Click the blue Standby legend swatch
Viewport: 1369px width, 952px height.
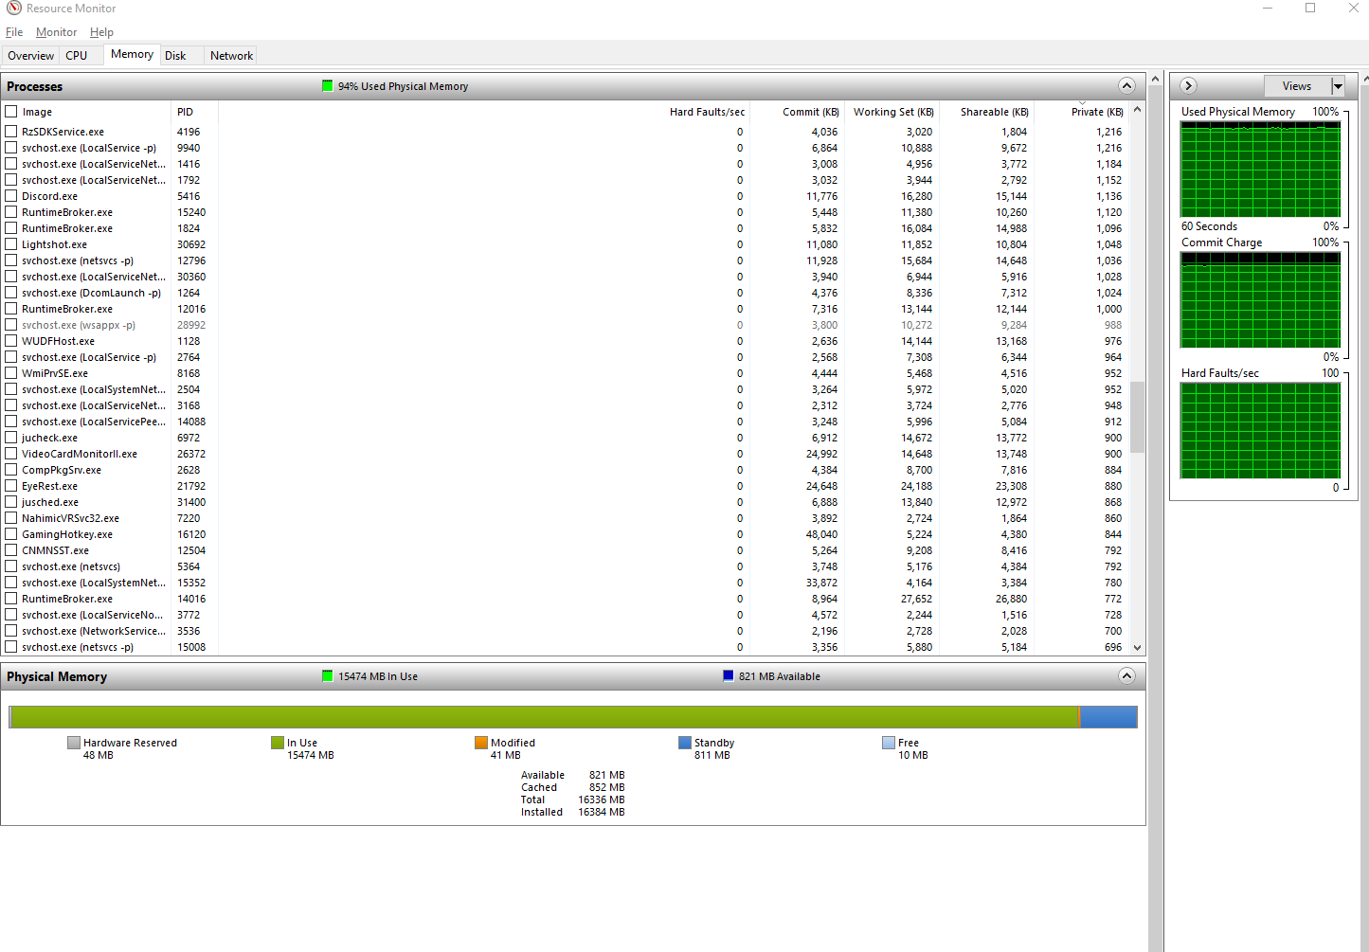click(x=685, y=743)
